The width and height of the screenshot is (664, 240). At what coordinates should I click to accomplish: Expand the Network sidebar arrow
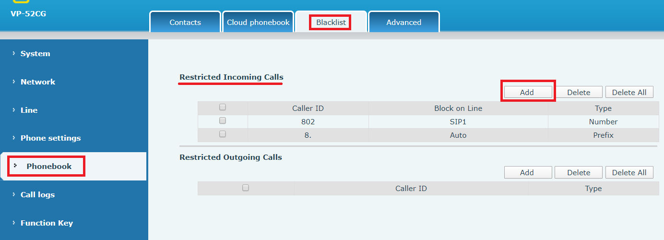click(x=14, y=82)
